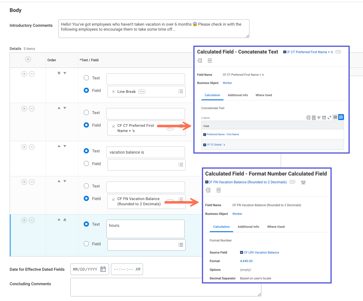Switch to Additional Info tab in Concatenate panel

click(x=238, y=95)
